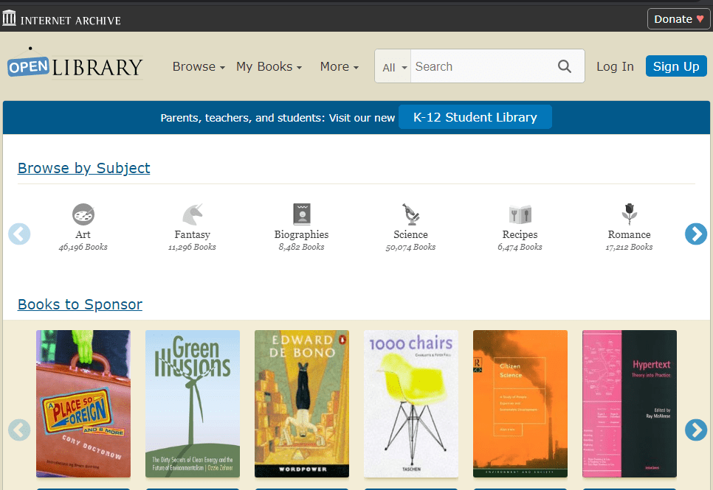Go to previous subjects with left arrow
The width and height of the screenshot is (713, 490).
click(19, 234)
